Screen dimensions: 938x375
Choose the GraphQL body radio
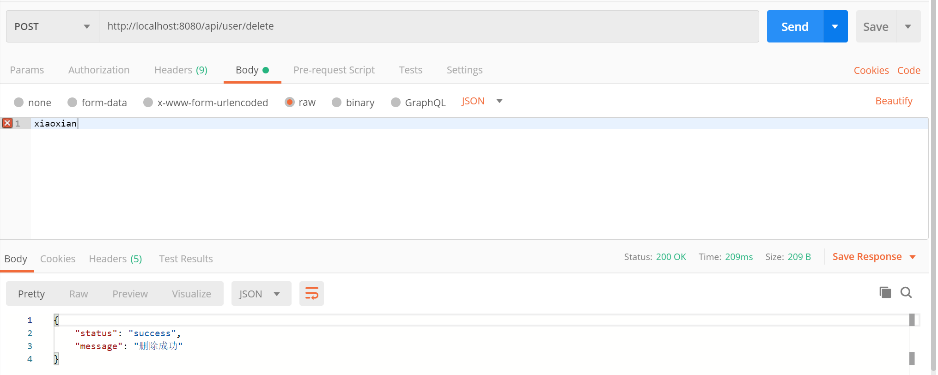tap(396, 102)
